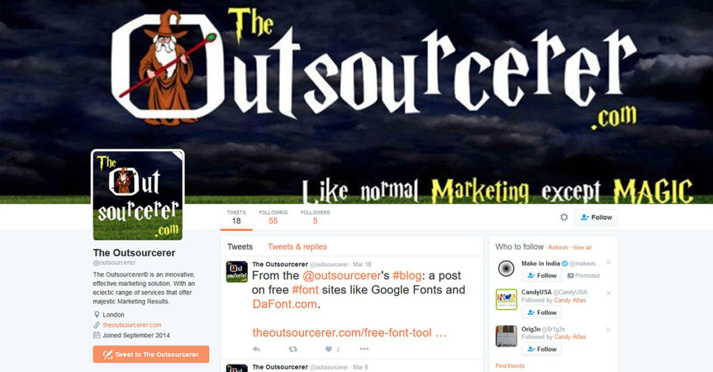Dismiss the CandyUSA follow suggestion
The image size is (713, 372).
609,293
